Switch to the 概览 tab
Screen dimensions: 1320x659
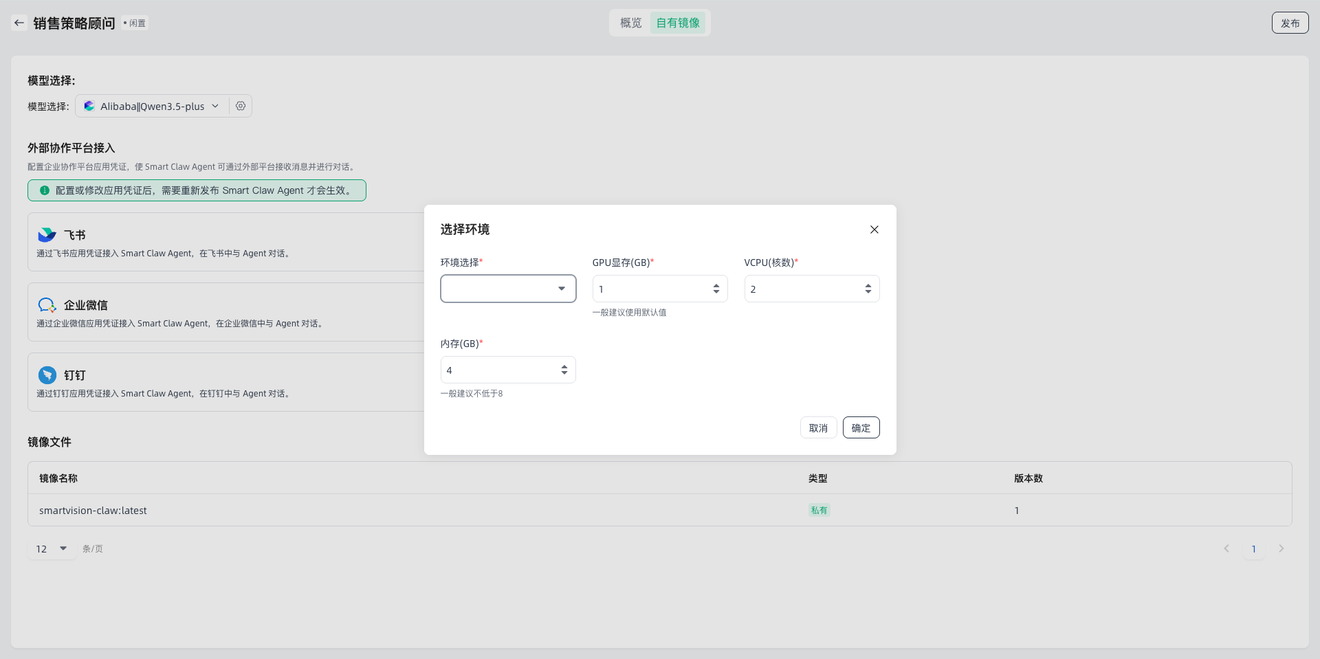coord(630,23)
